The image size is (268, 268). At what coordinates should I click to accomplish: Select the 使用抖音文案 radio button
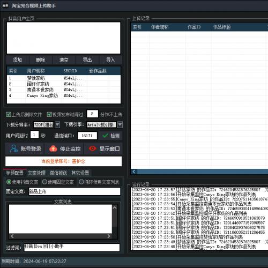(9, 182)
